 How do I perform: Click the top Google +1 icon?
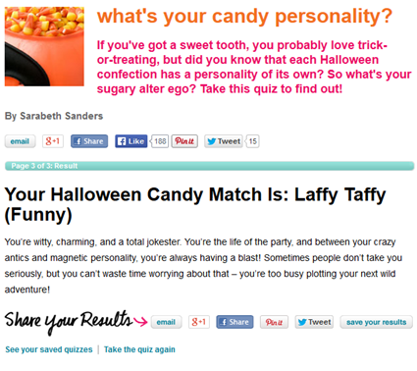[53, 141]
